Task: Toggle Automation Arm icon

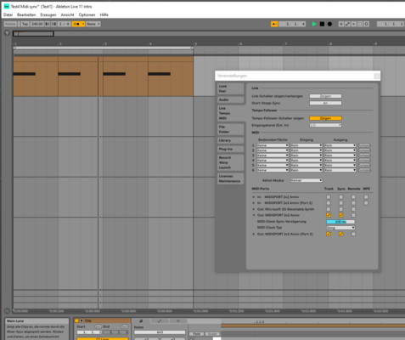Action: click(x=347, y=24)
